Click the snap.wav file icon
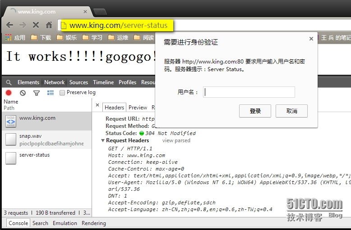The image size is (351, 230). pyautogui.click(x=11, y=140)
